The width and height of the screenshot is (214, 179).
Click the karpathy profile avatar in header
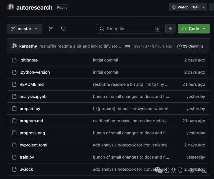pyautogui.click(x=10, y=7)
